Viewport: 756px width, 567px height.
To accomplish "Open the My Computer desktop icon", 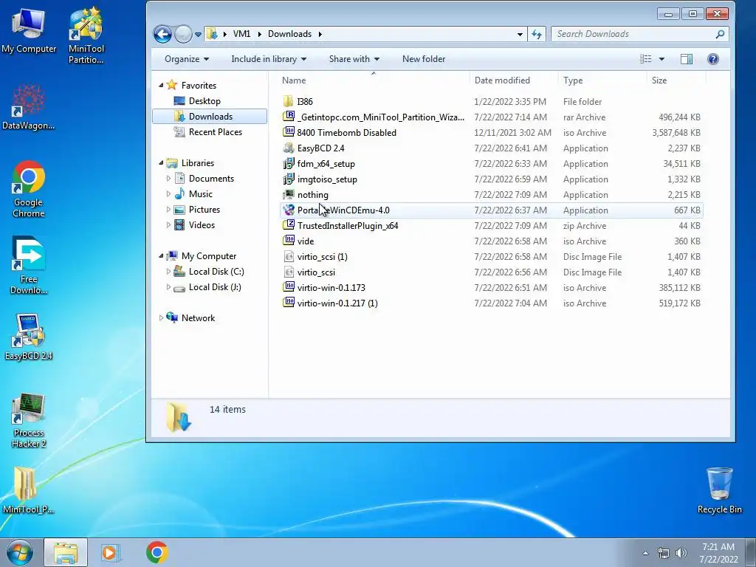I will pyautogui.click(x=29, y=31).
